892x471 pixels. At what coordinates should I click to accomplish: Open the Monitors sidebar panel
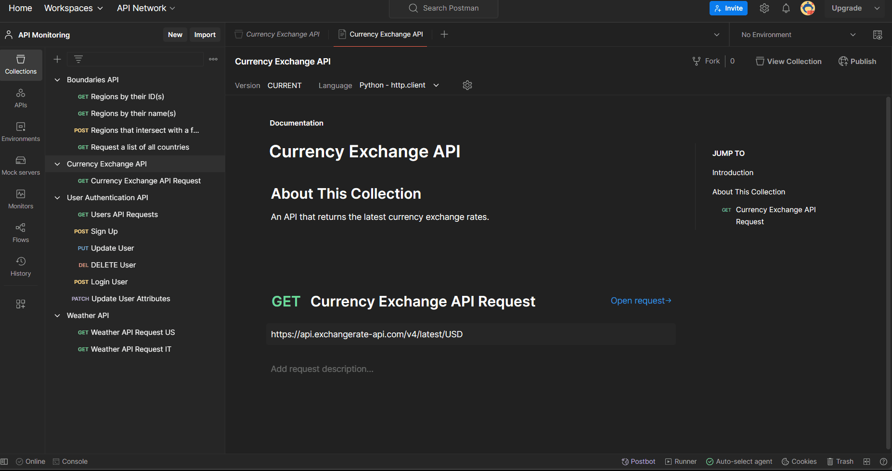21,199
